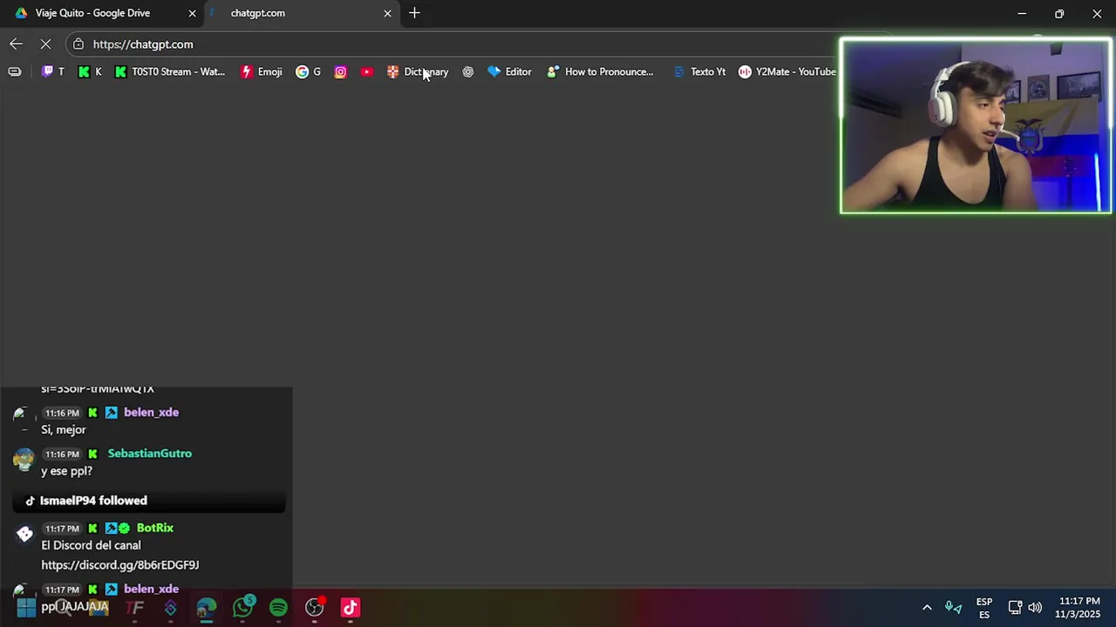This screenshot has height=627, width=1116.
Task: Go back with the browser back arrow
Action: coord(16,44)
